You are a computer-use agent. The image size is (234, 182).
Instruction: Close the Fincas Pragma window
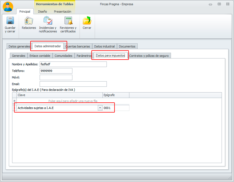(x=228, y=4)
